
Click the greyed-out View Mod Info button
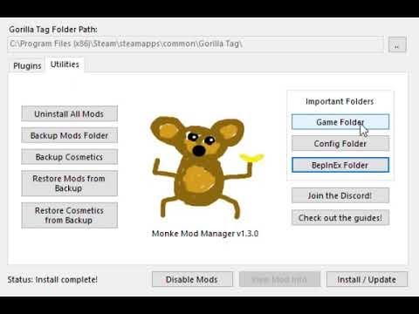pos(279,279)
